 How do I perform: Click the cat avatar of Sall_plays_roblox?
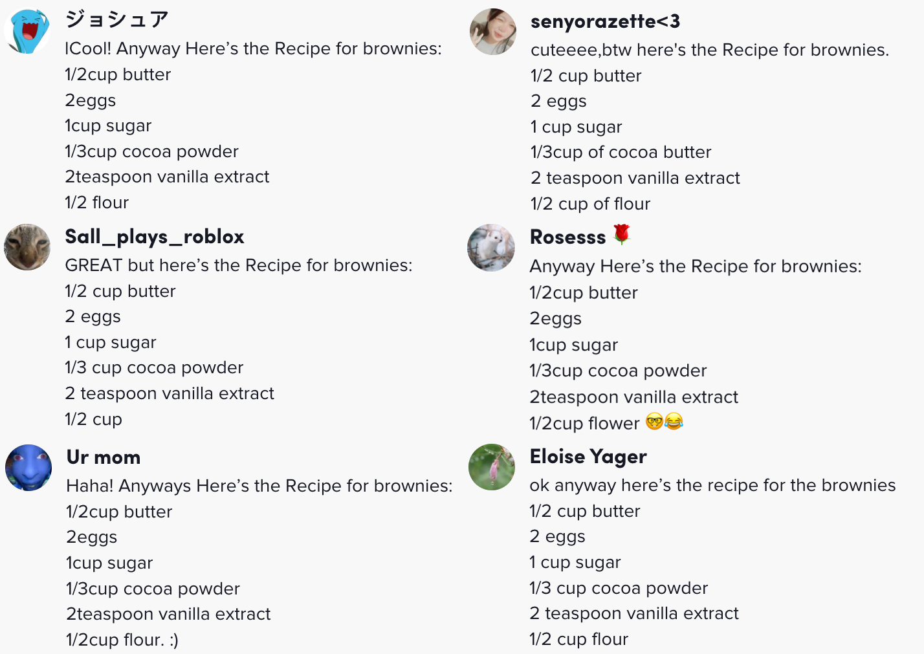(x=27, y=247)
